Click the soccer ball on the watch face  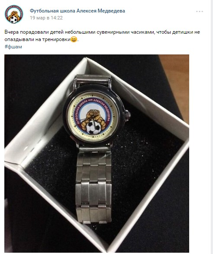pos(93,127)
